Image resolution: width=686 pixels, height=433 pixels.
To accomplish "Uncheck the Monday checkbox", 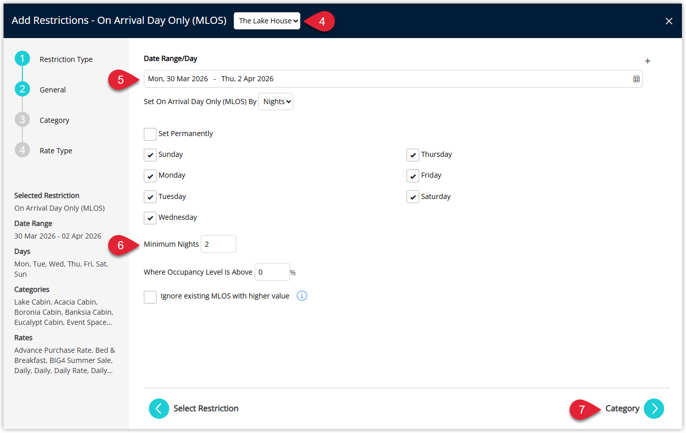I will pos(150,176).
